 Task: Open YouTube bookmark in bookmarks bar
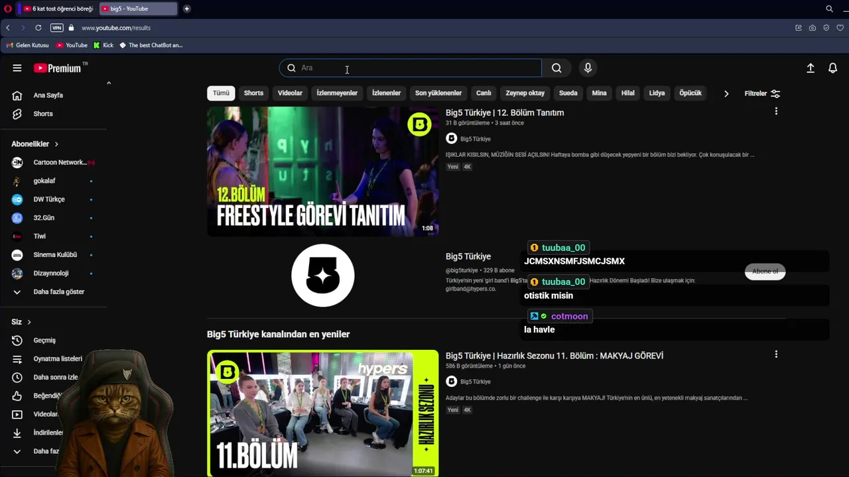pos(72,45)
